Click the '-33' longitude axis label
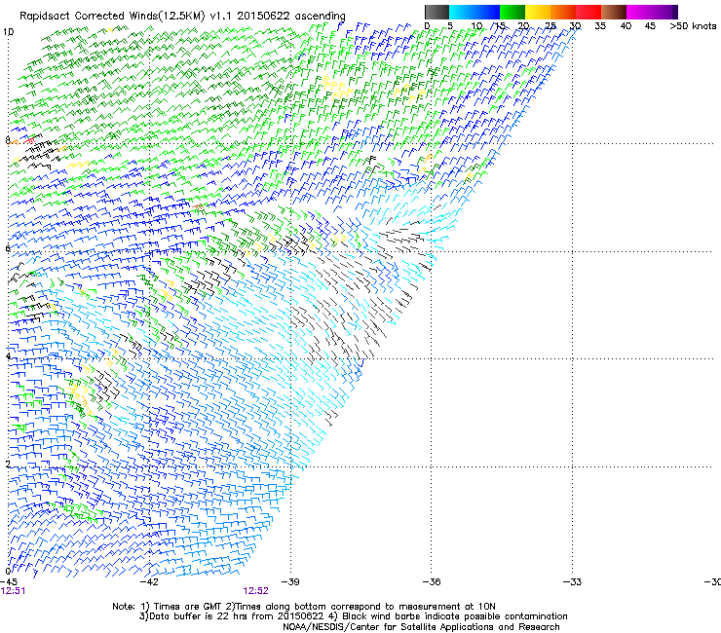Image resolution: width=721 pixels, height=633 pixels. point(572,581)
